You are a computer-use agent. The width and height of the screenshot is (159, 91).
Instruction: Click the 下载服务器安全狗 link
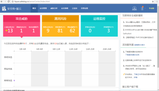click(x=132, y=55)
